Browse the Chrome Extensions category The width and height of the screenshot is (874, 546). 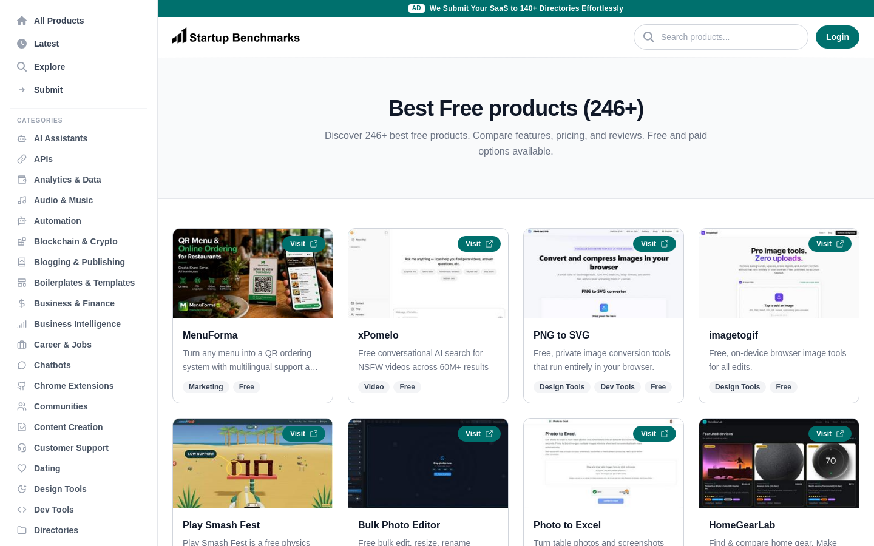point(79,386)
